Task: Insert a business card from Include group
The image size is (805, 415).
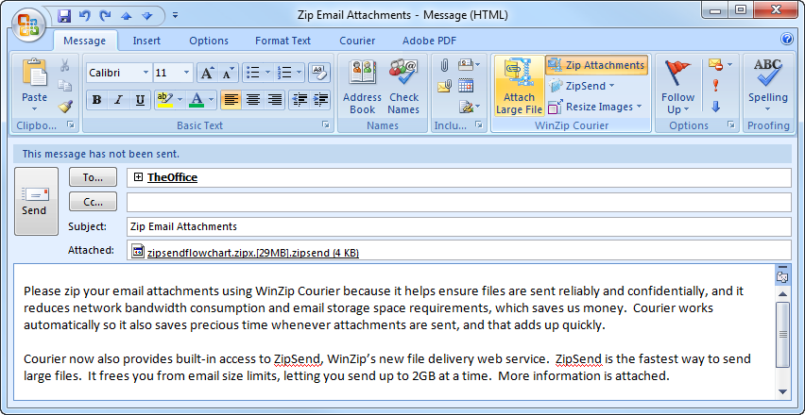Action: point(469,65)
